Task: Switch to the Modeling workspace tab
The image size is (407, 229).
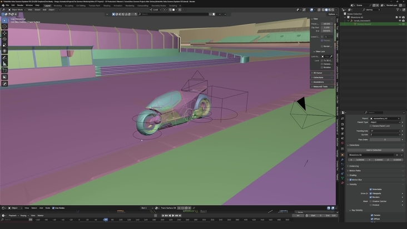Action: [x=58, y=6]
